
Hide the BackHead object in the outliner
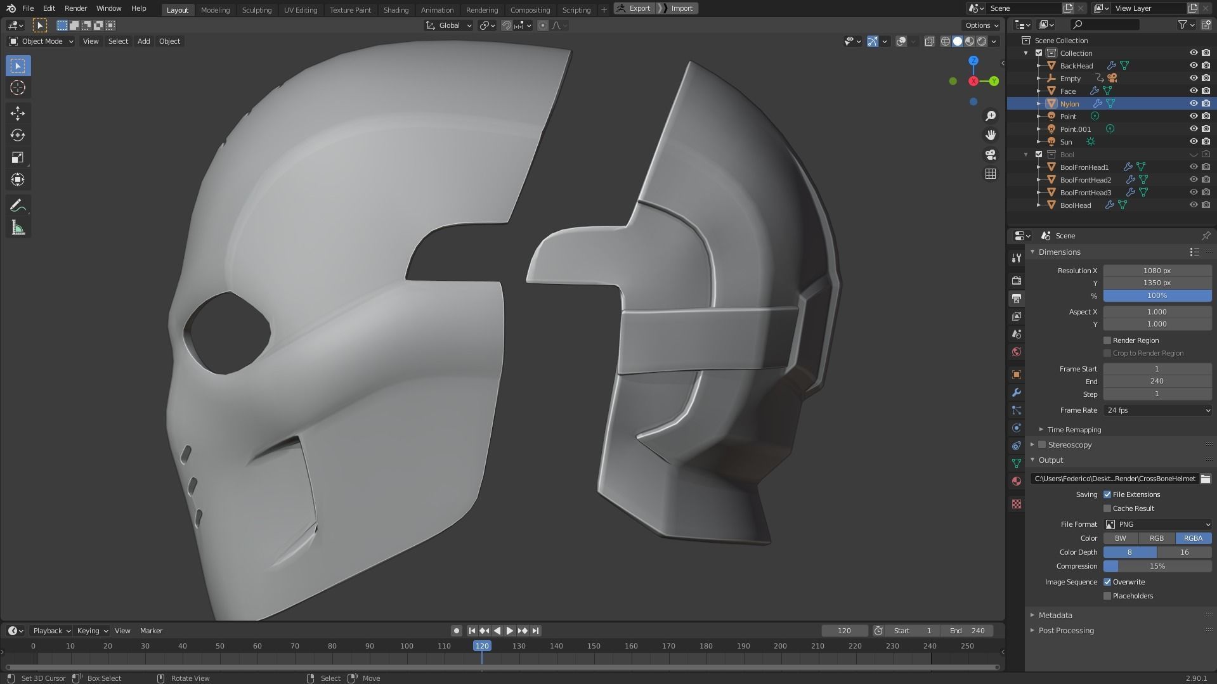pos(1194,65)
